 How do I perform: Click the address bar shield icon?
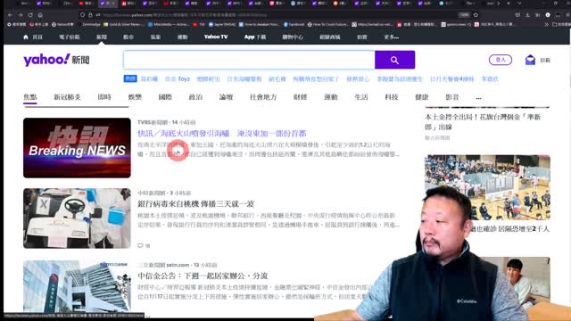point(83,15)
